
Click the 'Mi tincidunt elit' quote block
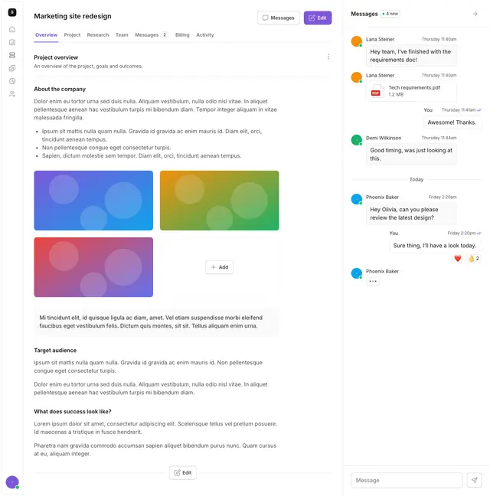157,321
